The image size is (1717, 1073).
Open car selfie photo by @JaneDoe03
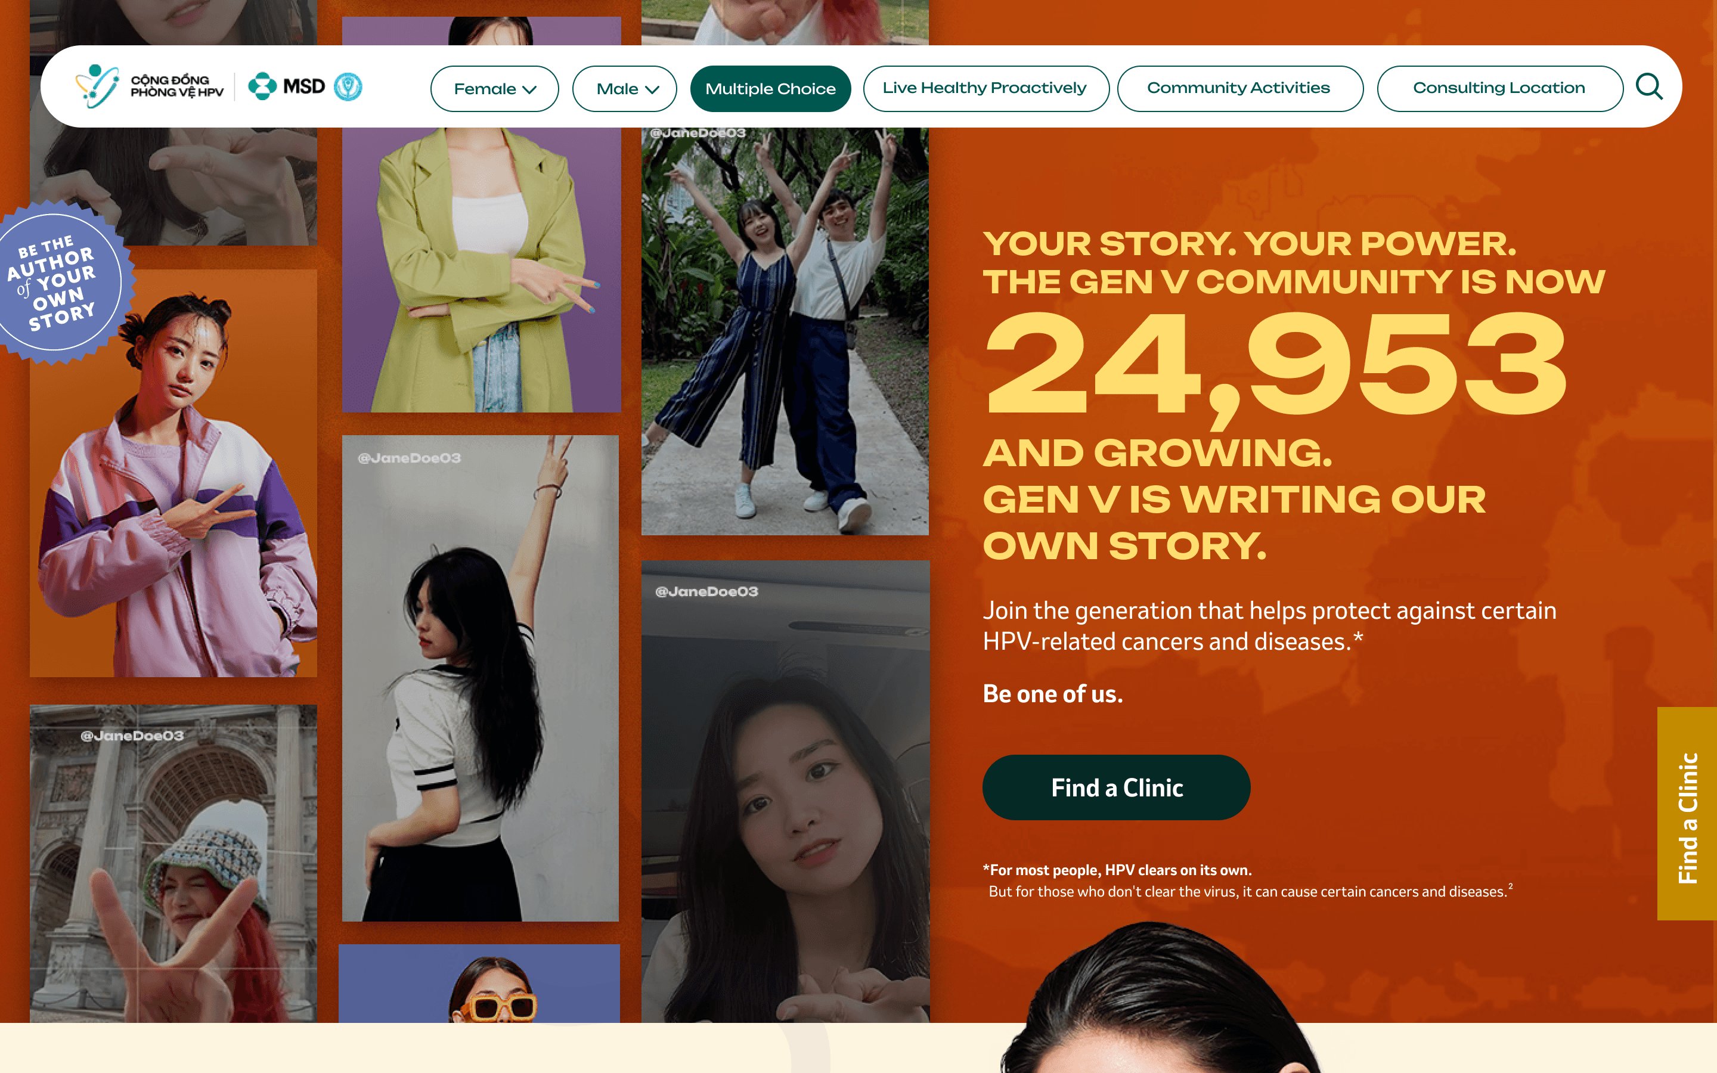coord(785,791)
